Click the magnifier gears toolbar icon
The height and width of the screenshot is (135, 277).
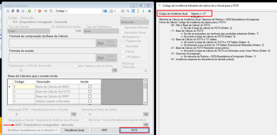(128, 11)
